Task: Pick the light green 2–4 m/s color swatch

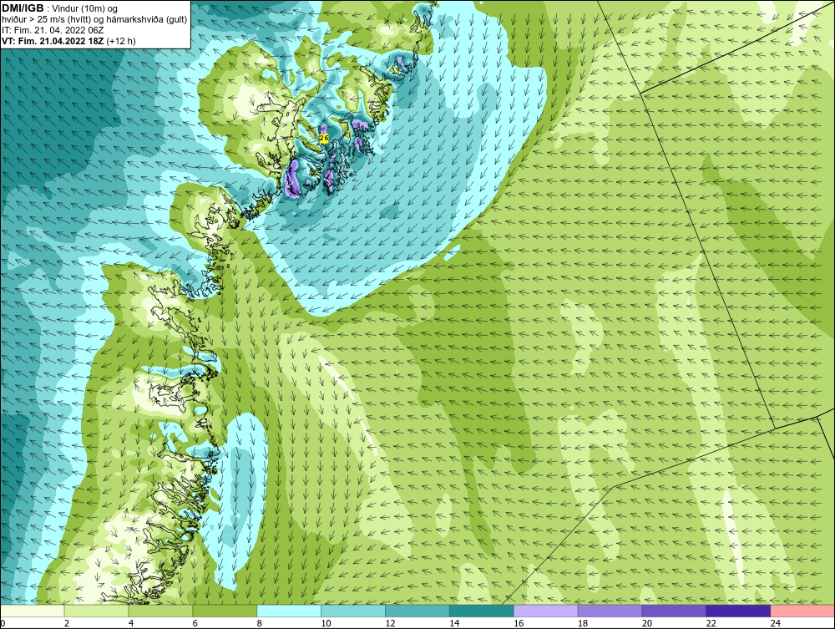Action: tap(96, 611)
